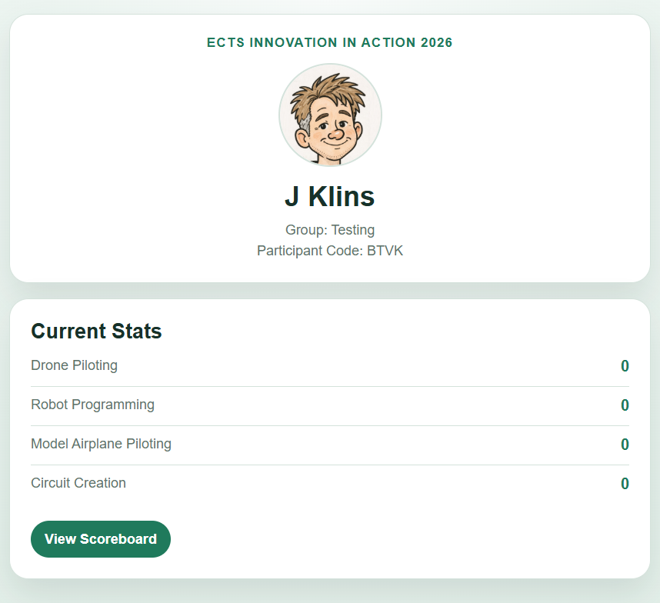Select the Robot Programming stat label

point(92,405)
